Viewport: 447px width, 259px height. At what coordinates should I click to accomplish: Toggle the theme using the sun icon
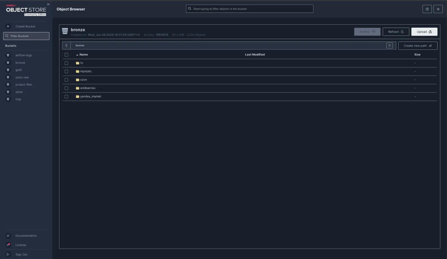pos(438,9)
